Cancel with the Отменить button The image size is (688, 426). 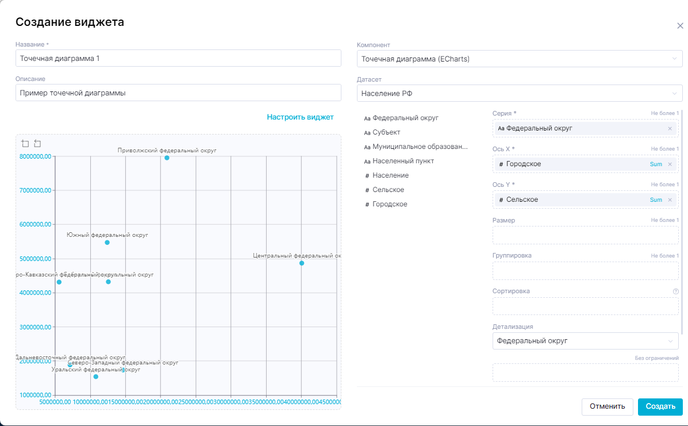[608, 406]
